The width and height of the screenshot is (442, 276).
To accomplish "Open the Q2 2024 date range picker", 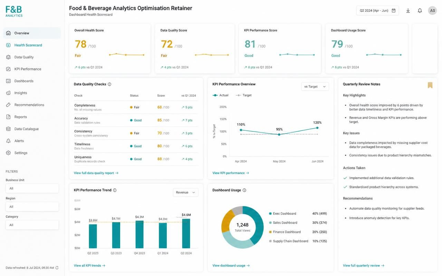I will point(377,11).
